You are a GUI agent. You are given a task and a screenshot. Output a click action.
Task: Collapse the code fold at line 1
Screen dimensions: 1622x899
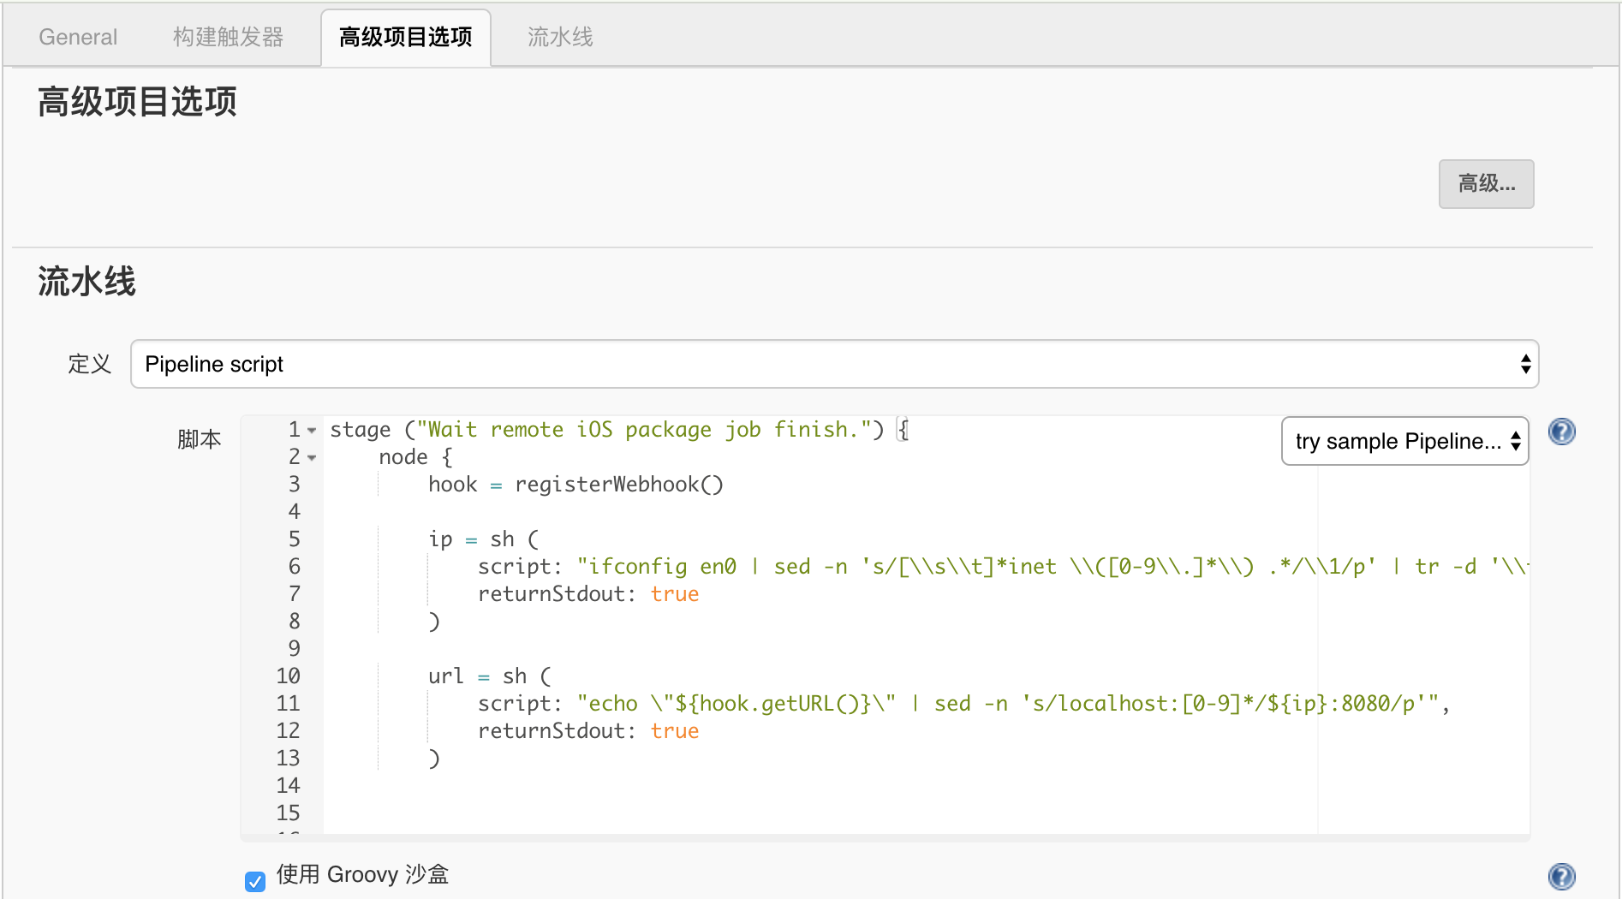tap(313, 431)
